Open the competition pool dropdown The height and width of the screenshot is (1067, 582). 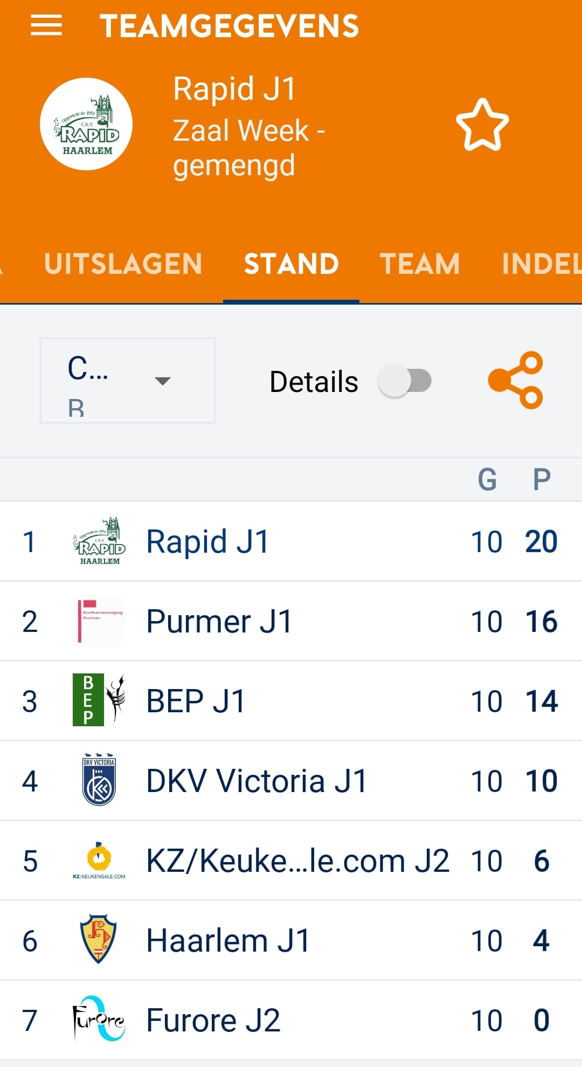click(x=128, y=381)
